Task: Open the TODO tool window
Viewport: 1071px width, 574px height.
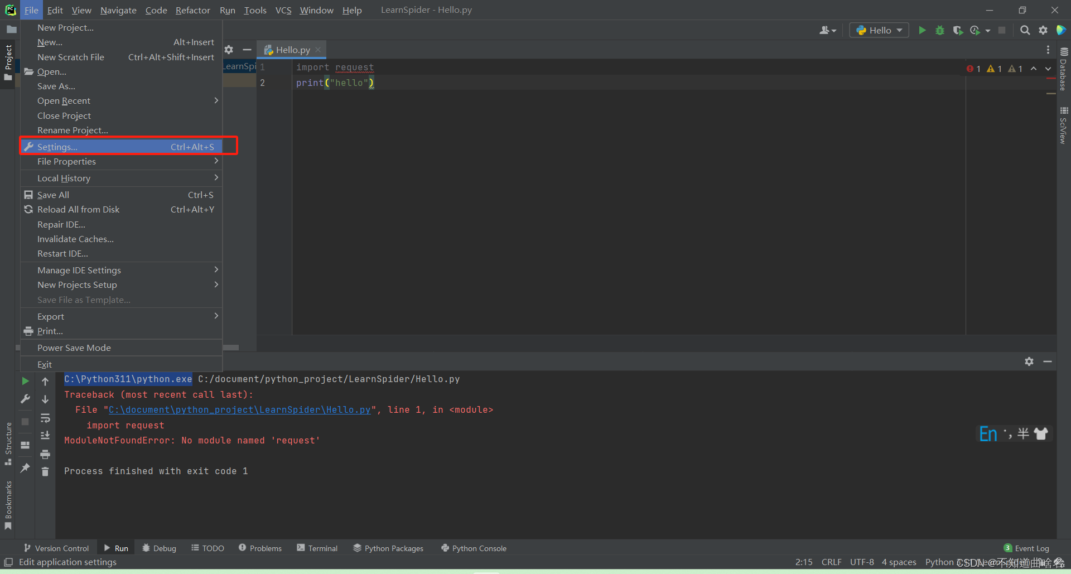Action: pos(208,548)
